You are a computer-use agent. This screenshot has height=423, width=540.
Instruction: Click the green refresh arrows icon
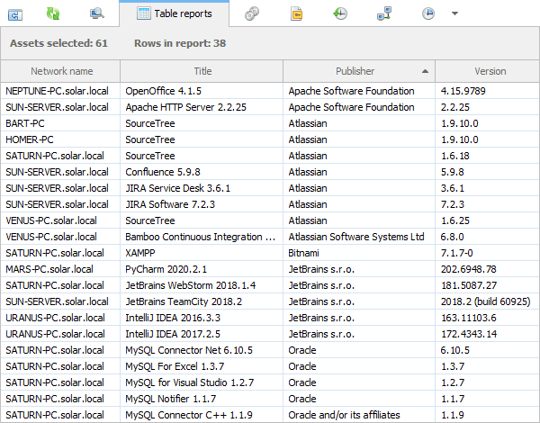tap(53, 13)
